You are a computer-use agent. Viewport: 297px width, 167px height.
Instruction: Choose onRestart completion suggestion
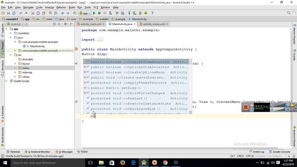[136, 98]
